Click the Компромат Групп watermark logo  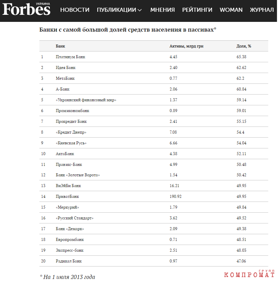249,274
